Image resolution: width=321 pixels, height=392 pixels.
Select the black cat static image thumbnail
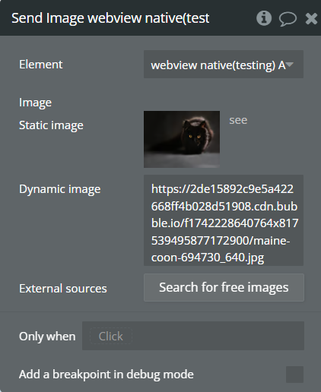(182, 139)
